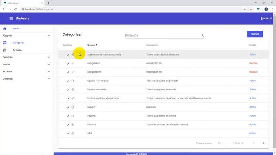Deactivate the Accesorios de cocina category
The height and width of the screenshot is (155, 276).
pyautogui.click(x=73, y=55)
